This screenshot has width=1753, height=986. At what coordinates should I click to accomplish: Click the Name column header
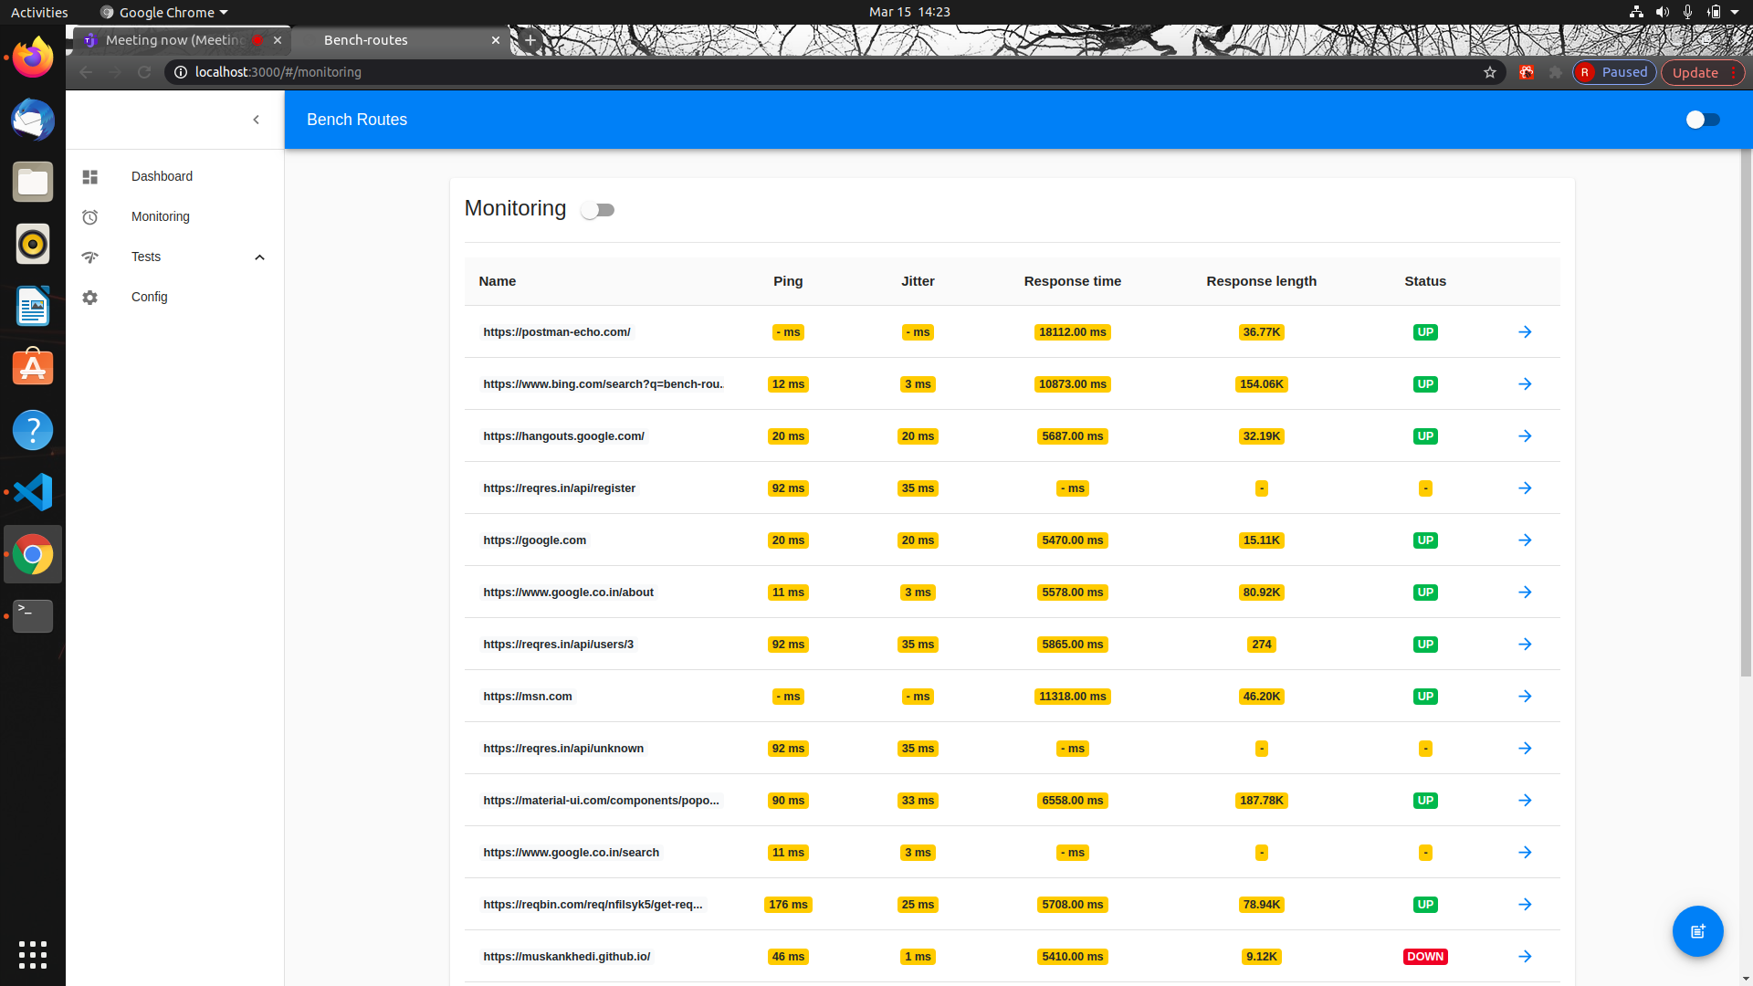pyautogui.click(x=498, y=281)
